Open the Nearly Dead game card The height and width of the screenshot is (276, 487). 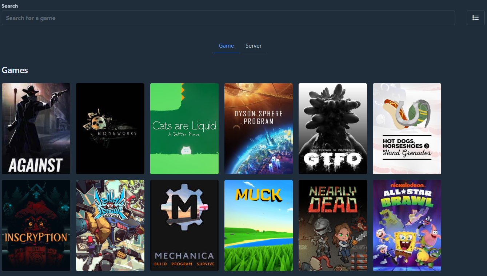coord(333,225)
